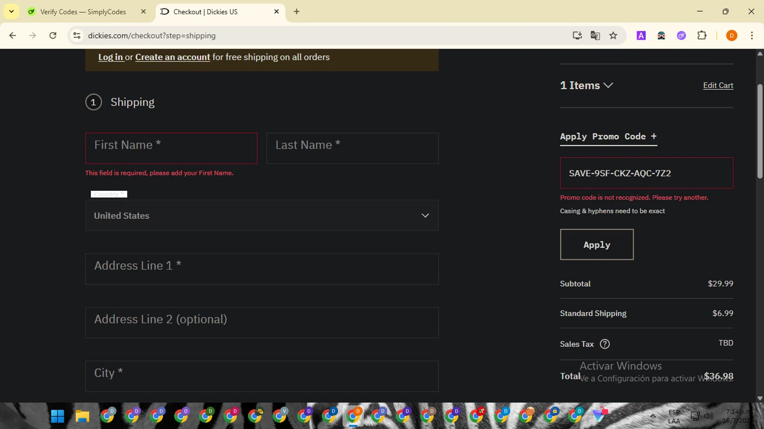Open the round purple extension icon
The image size is (764, 429).
(681, 36)
